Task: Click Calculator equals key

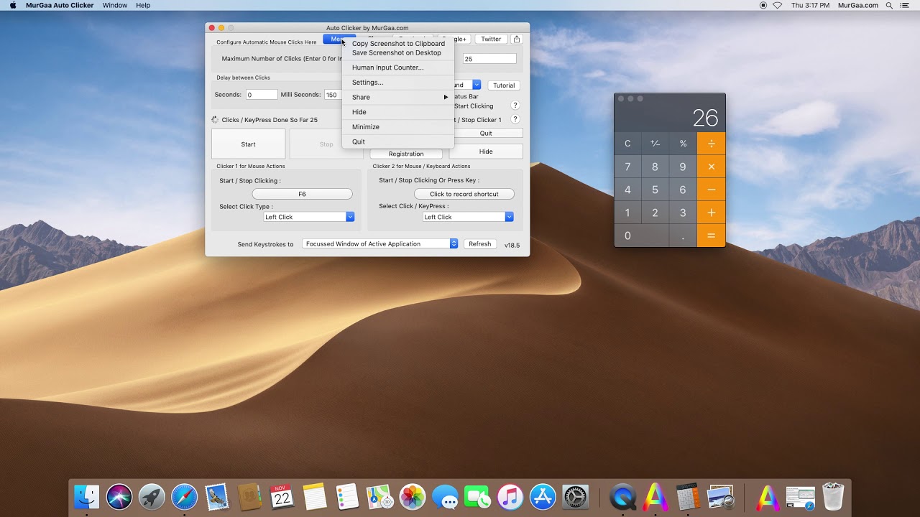Action: (x=712, y=236)
